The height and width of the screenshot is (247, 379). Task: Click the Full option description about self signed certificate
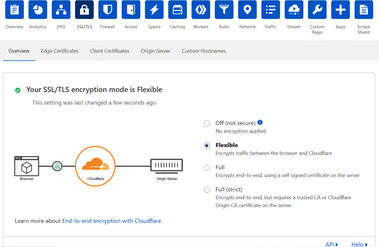pos(288,176)
